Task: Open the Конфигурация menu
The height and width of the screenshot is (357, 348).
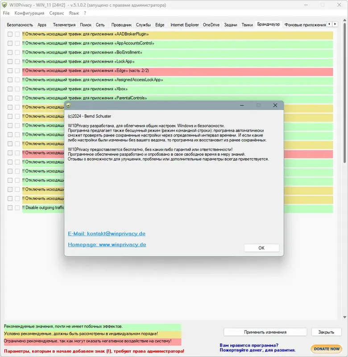Action: [29, 13]
